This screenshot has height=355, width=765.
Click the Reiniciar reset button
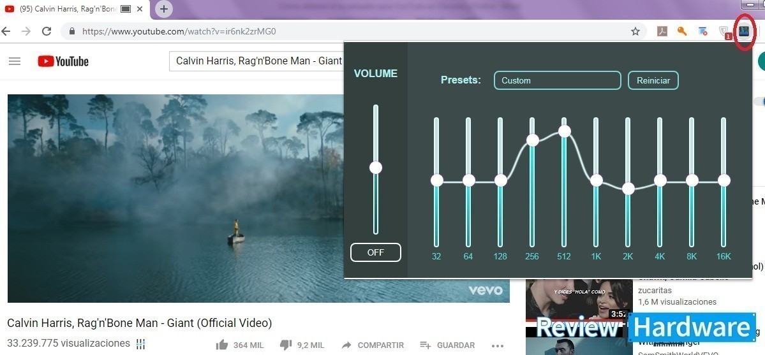(653, 80)
